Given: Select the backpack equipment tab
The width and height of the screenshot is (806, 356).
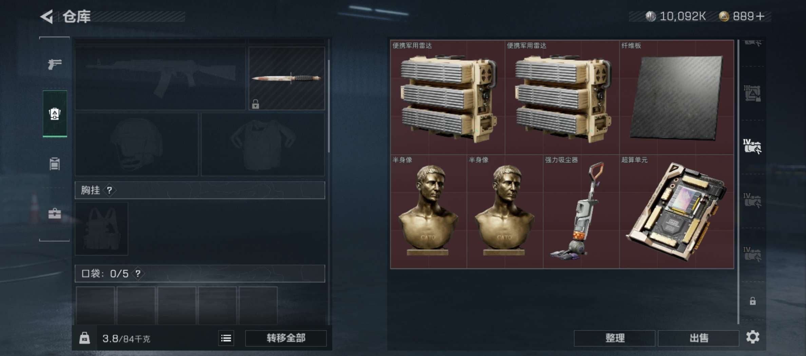Looking at the screenshot, I should [55, 114].
